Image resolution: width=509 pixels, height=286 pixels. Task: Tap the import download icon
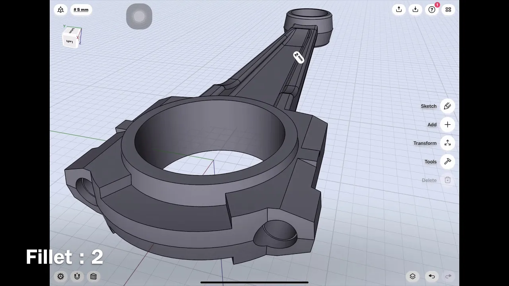[415, 10]
